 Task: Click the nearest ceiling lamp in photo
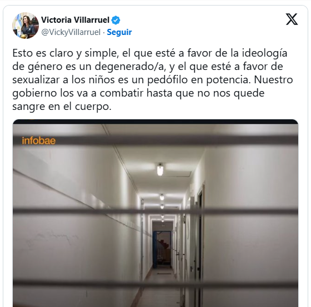tap(160, 169)
